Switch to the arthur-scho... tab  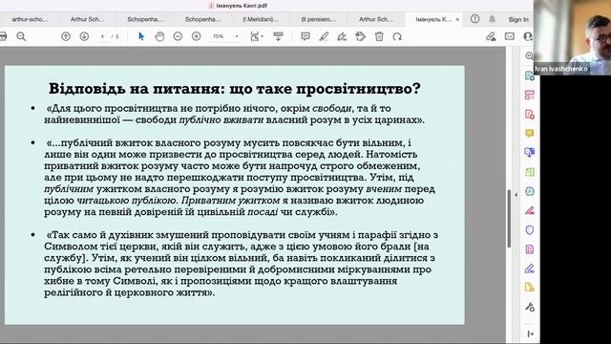[30, 19]
